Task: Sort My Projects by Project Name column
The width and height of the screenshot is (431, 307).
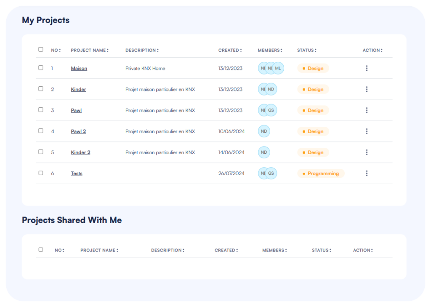Action: (x=90, y=51)
